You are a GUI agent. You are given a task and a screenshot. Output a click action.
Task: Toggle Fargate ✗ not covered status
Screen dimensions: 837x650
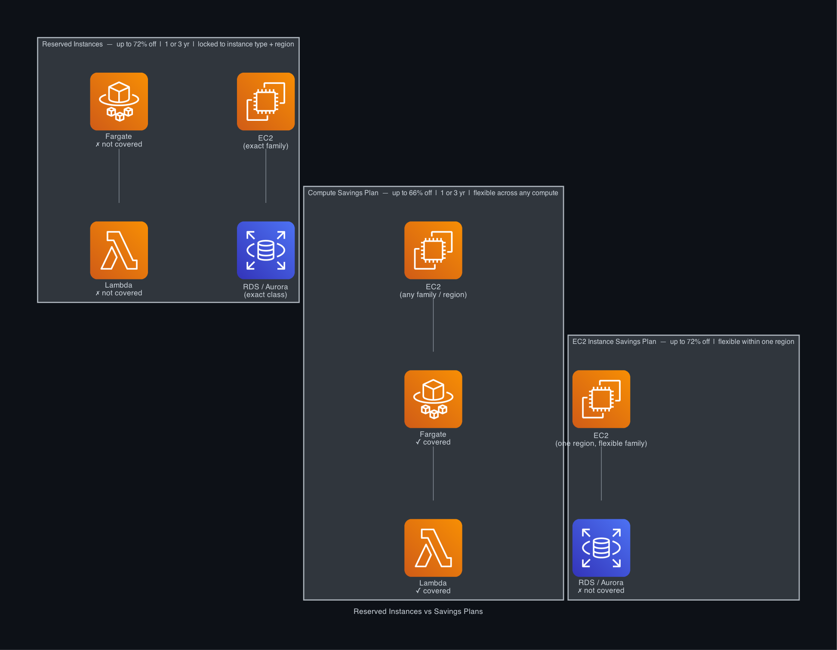point(119,144)
